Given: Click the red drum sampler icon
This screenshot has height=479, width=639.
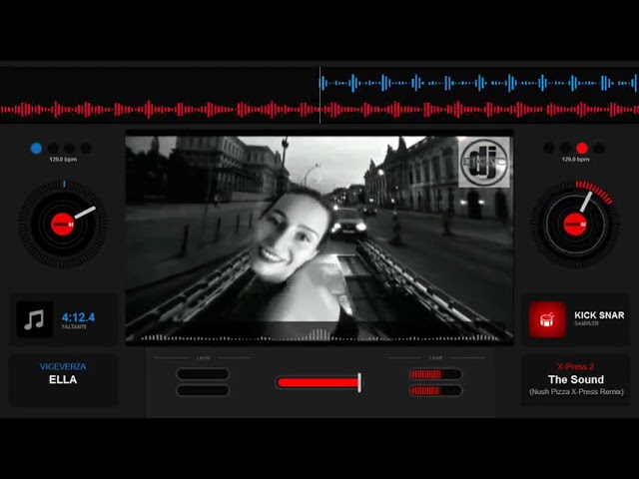Looking at the screenshot, I should [x=547, y=319].
